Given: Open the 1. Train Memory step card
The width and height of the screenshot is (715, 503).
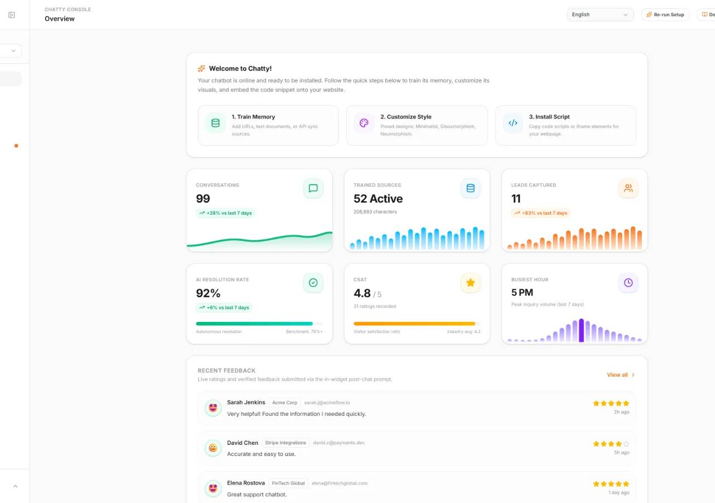Looking at the screenshot, I should click(x=268, y=125).
